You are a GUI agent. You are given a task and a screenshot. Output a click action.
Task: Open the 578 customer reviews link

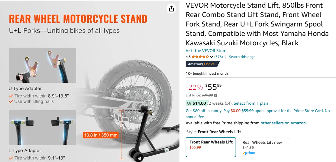tap(219, 57)
